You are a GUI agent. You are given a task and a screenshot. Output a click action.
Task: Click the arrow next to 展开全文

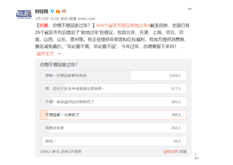point(59,54)
